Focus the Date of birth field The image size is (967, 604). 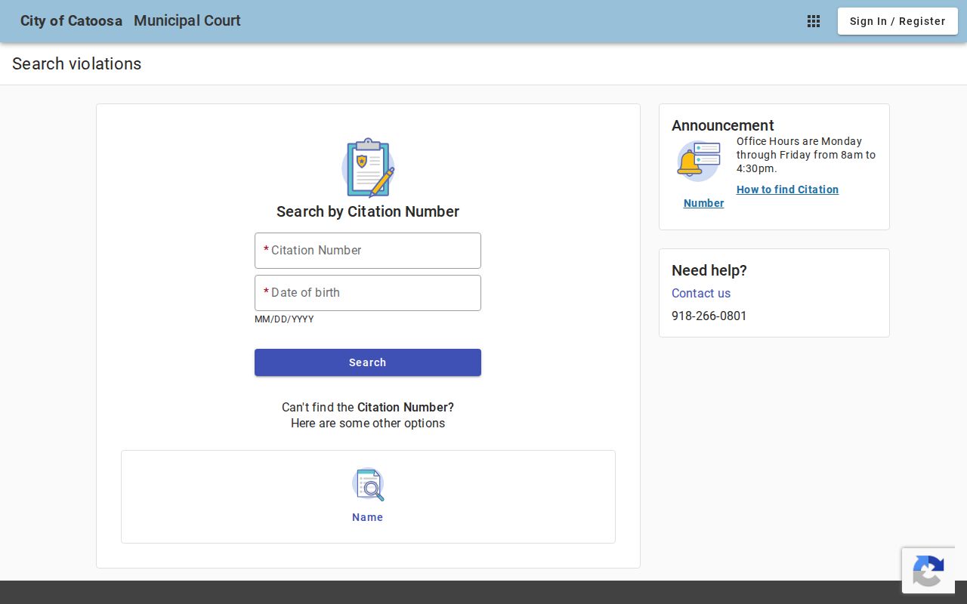368,293
